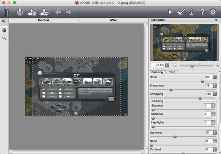This screenshot has width=221, height=154.
Task: Adjust the Shadows slider
Action: point(153,110)
